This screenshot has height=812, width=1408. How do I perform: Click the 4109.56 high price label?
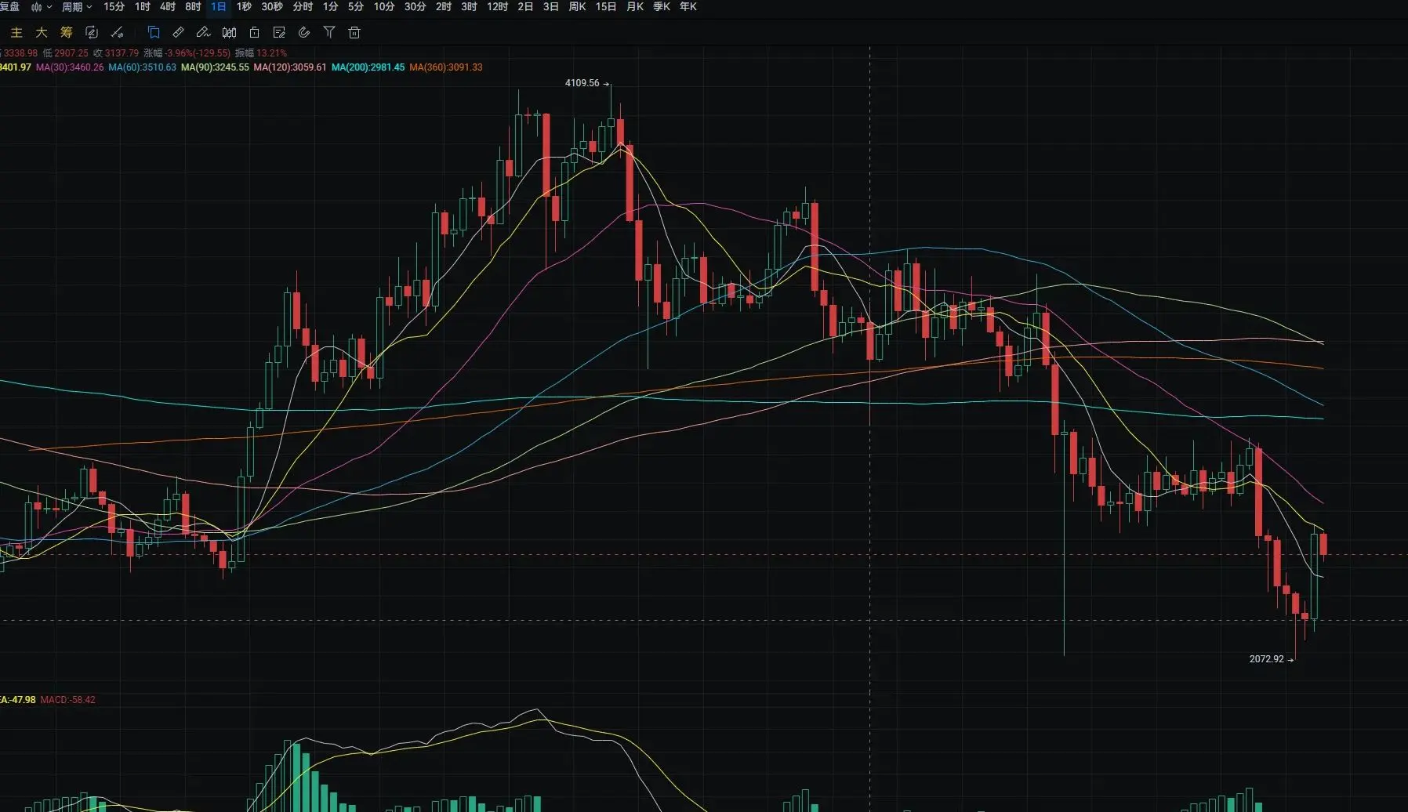click(x=582, y=83)
